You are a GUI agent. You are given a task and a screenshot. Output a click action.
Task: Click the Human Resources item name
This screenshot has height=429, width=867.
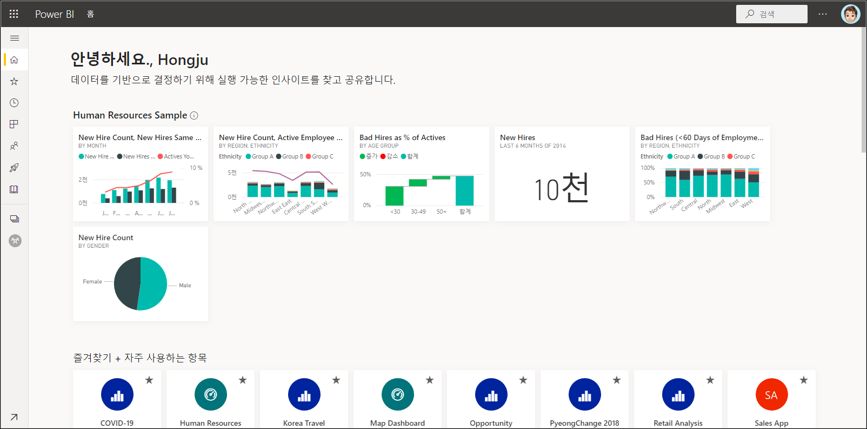click(x=211, y=423)
